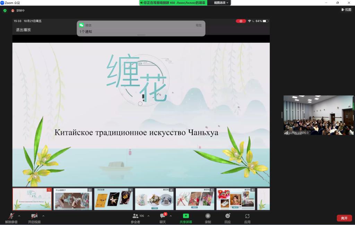
Task: Start recording with the 录制 icon
Action: (208, 216)
